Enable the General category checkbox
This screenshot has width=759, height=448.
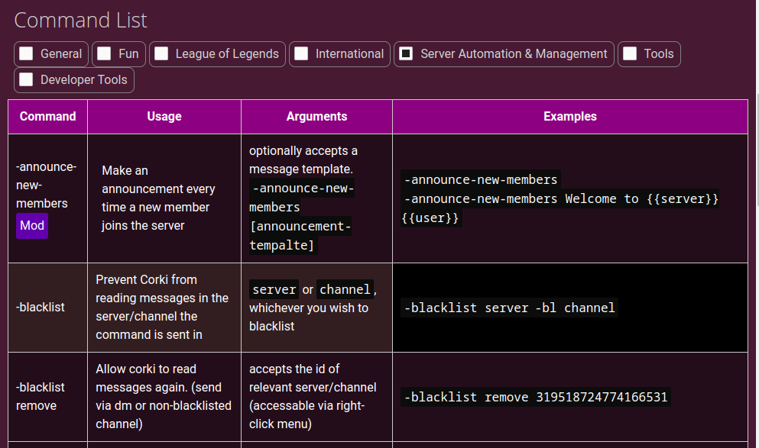[x=27, y=54]
